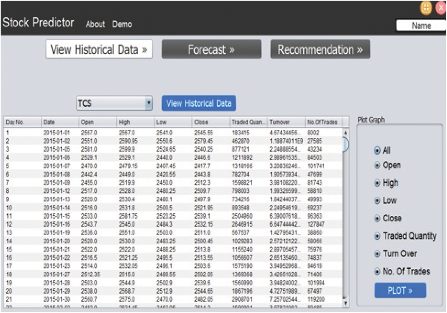
Task: Select the Open plot option
Action: [x=377, y=165]
